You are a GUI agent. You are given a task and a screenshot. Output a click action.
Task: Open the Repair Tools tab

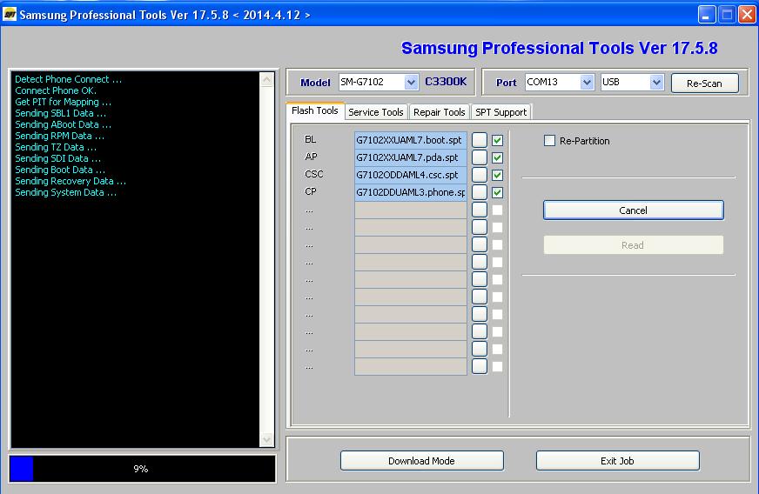439,112
